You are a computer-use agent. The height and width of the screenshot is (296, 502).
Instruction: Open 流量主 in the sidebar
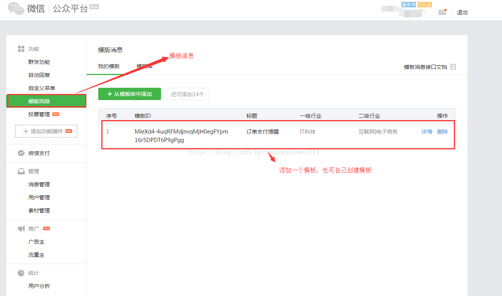(36, 255)
